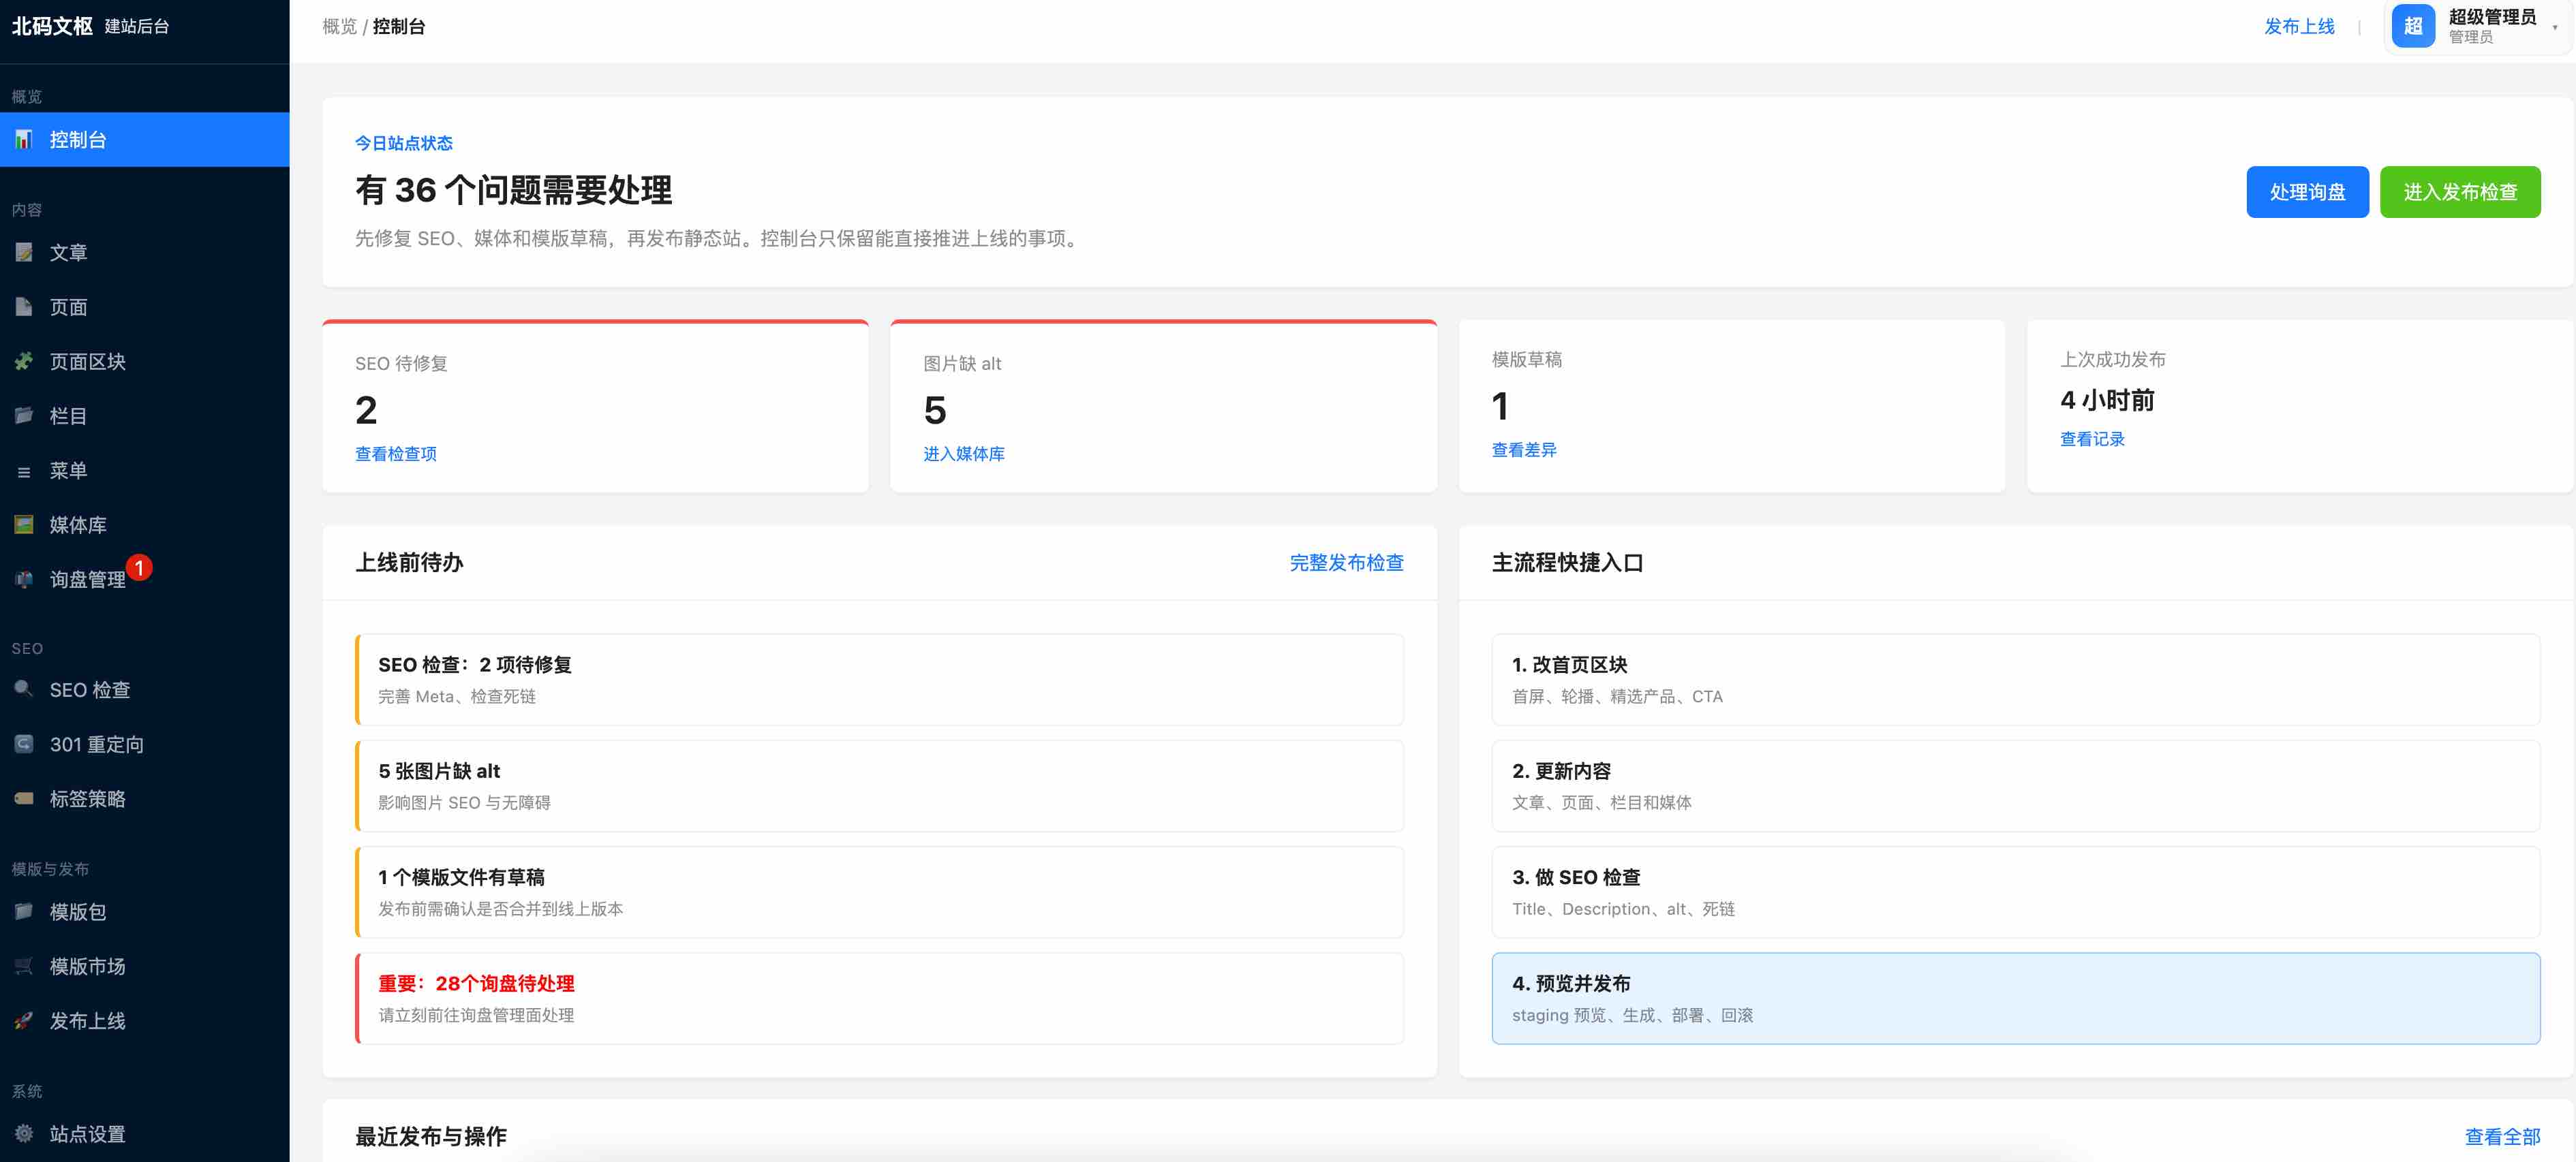2576x1162 pixels.
Task: Open 页面区块 menu item
Action: click(x=144, y=362)
